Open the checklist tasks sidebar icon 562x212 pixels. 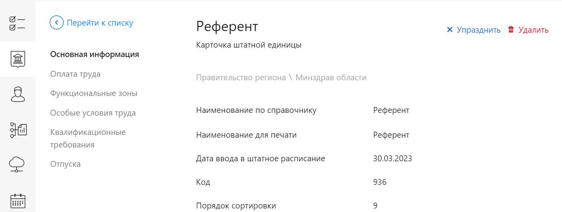click(17, 23)
